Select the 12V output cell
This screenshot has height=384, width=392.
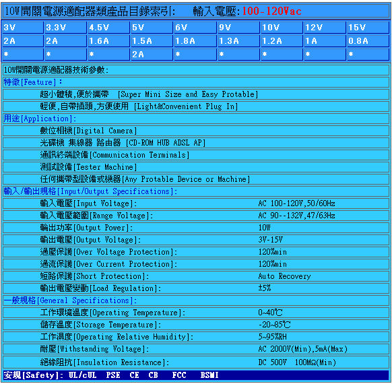tap(325, 28)
